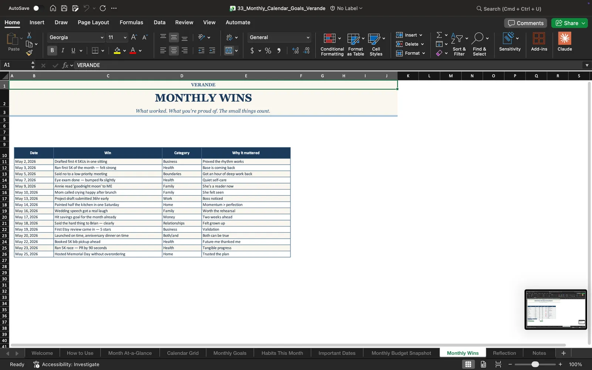This screenshot has width=592, height=370.
Task: Apply yellow fill color
Action: (117, 50)
